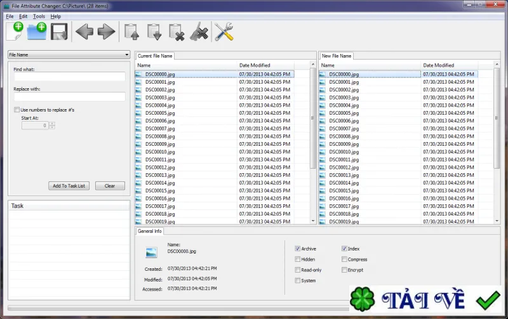Select DSC00014.jpg in New File Name list
The height and width of the screenshot is (319, 508).
[x=399, y=183]
